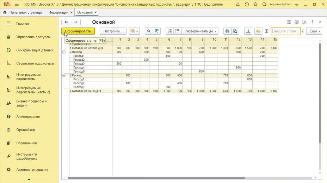This screenshot has height=183, width=327.
Task: Open history clock icon in title bar
Action: pos(247,4)
